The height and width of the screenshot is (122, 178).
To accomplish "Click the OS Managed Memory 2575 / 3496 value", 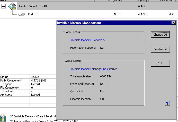I will pos(70,121).
